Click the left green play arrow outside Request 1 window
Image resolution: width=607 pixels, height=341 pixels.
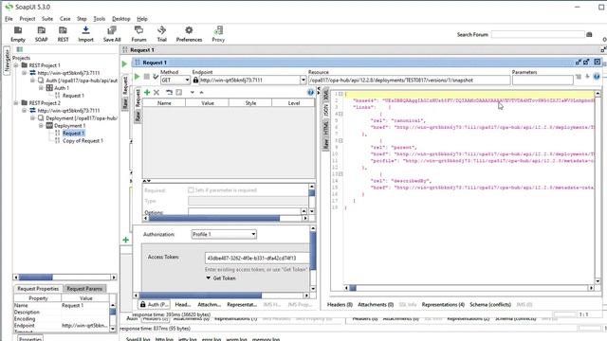(x=124, y=63)
